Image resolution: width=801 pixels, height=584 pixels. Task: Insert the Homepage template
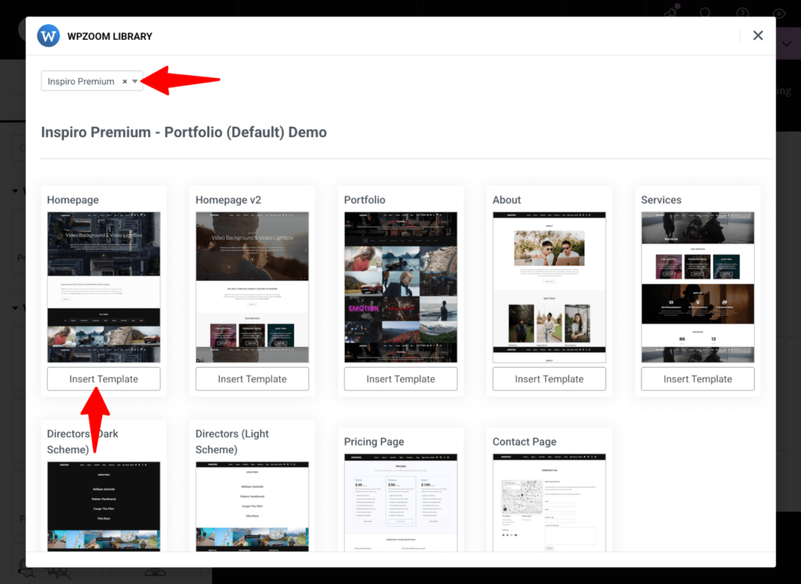pos(103,379)
